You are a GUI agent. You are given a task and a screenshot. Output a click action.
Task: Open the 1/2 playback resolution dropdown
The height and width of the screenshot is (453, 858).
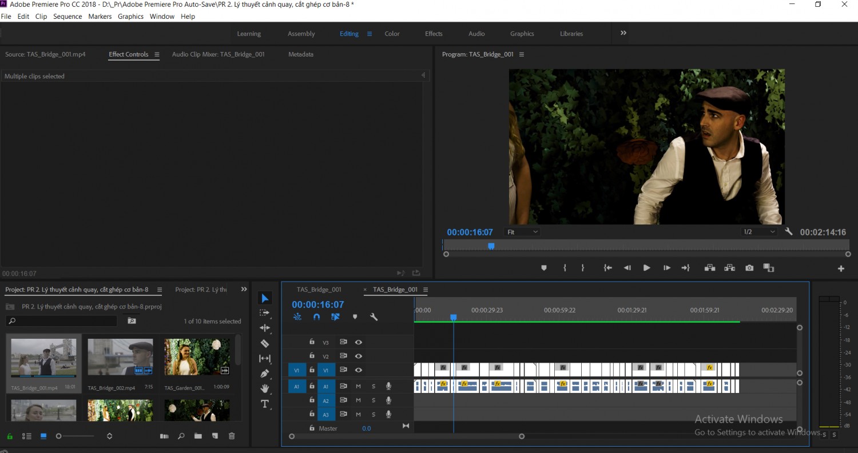(758, 232)
